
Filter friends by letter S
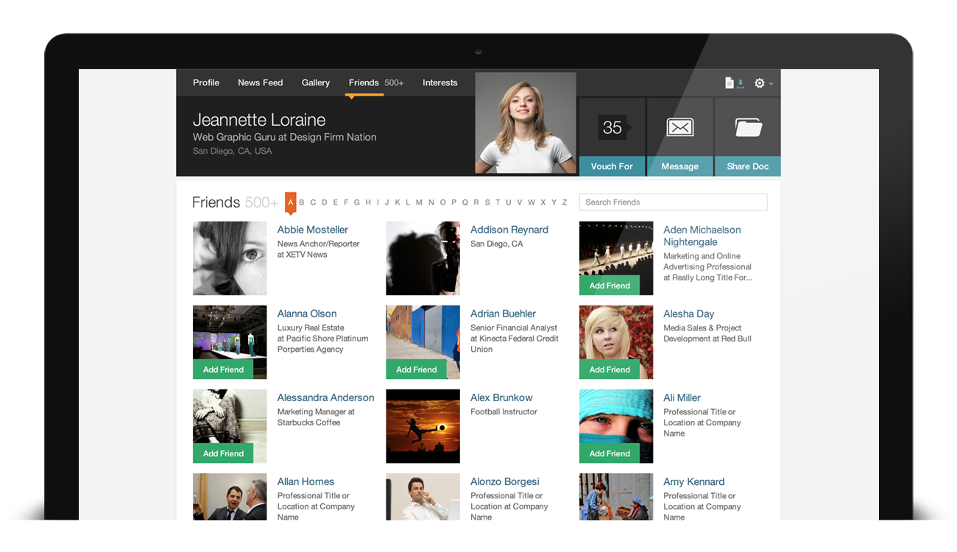click(487, 202)
